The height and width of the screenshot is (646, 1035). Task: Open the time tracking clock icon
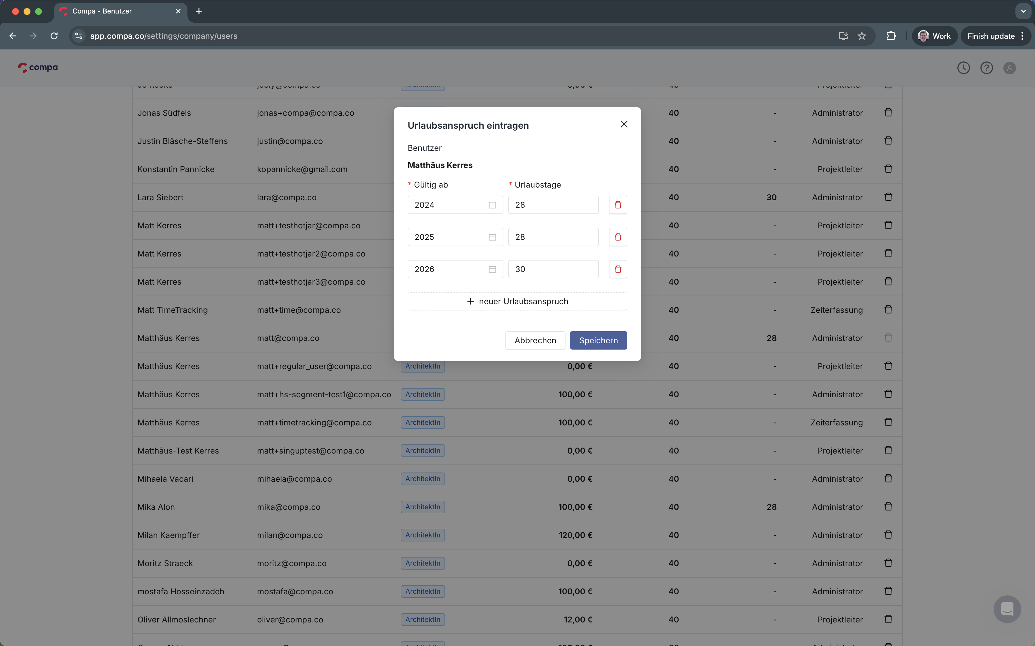(x=963, y=68)
